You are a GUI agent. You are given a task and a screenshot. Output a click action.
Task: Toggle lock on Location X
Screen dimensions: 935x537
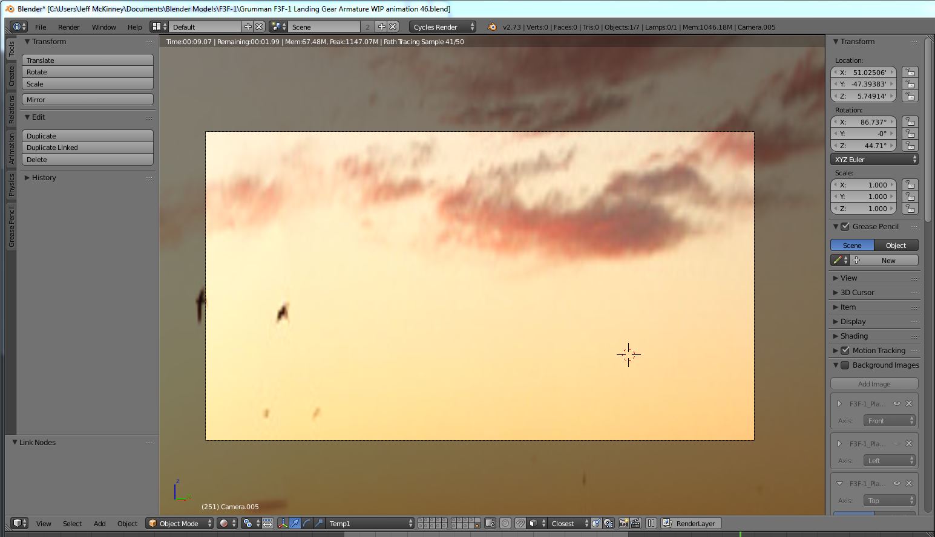click(910, 72)
